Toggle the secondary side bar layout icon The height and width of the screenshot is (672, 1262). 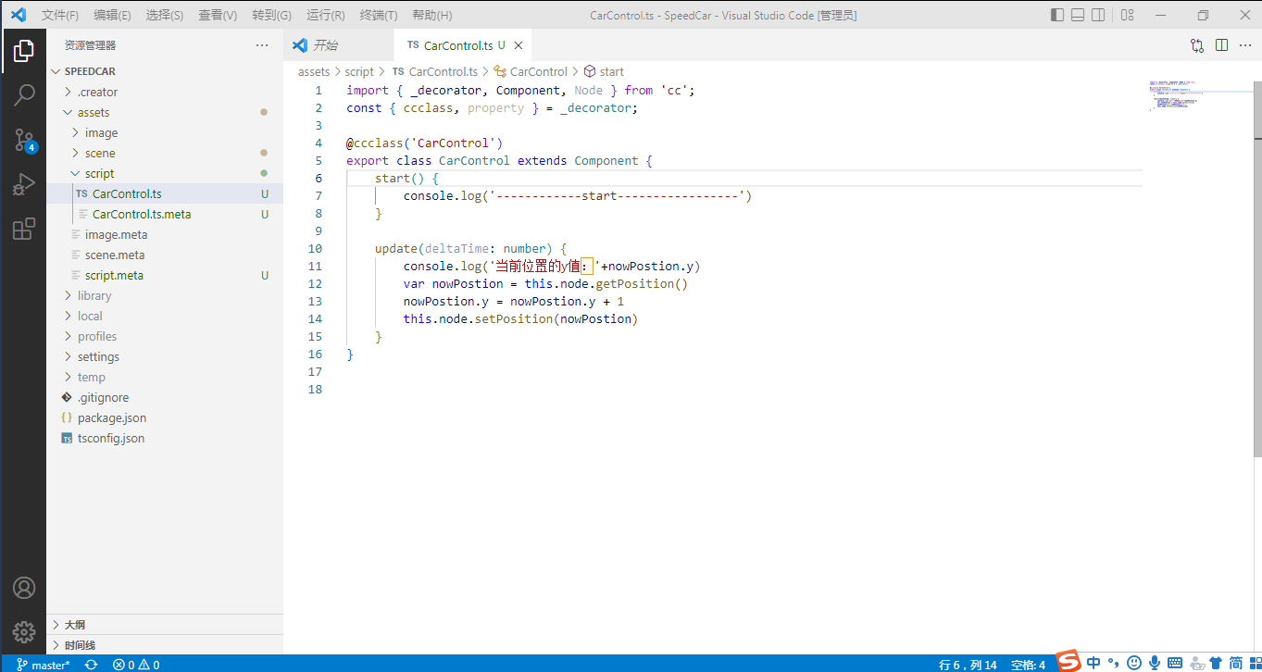(1098, 15)
